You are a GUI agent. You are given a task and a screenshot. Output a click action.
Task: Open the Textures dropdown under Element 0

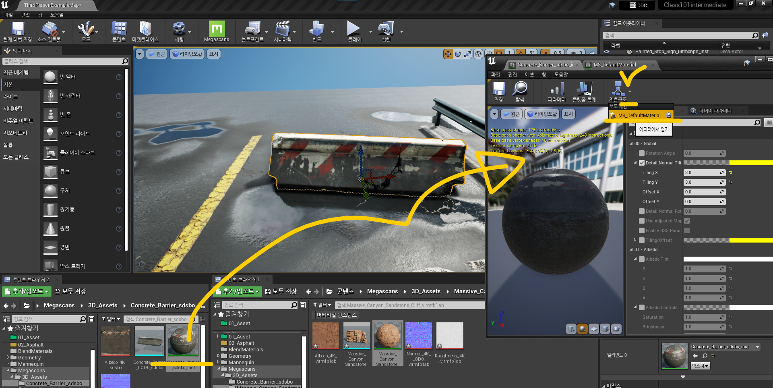700,366
